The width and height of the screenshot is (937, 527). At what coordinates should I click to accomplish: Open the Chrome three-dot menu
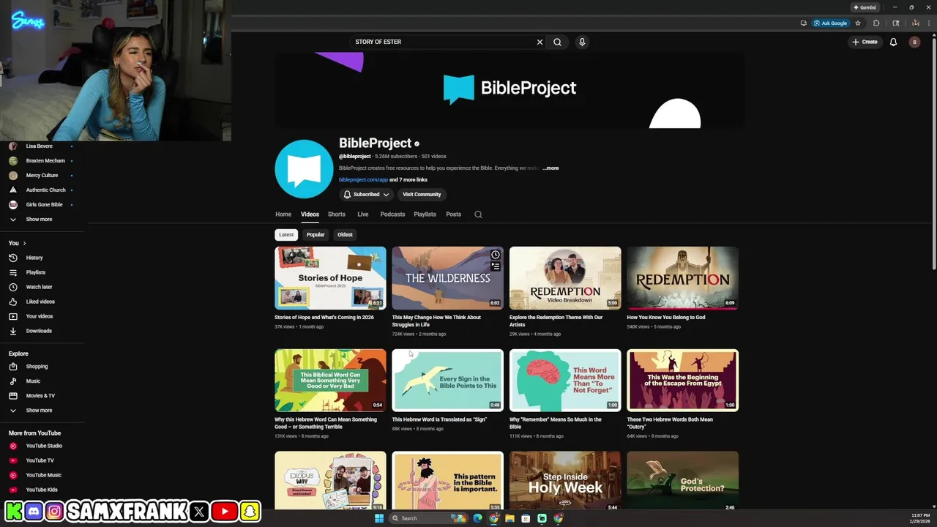click(x=930, y=23)
